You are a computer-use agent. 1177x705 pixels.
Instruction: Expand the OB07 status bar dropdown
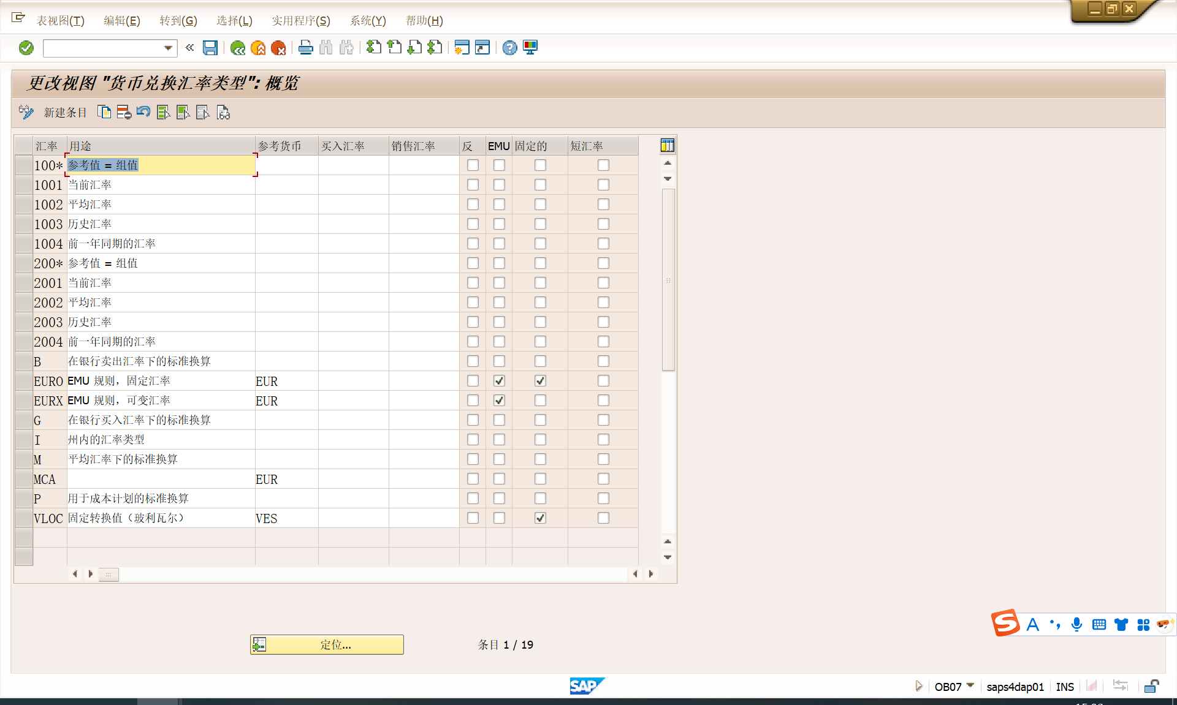(x=970, y=685)
